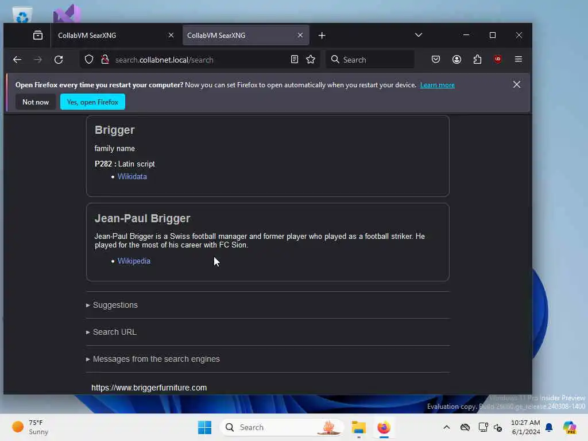List all tabs dropdown arrow

(419, 35)
